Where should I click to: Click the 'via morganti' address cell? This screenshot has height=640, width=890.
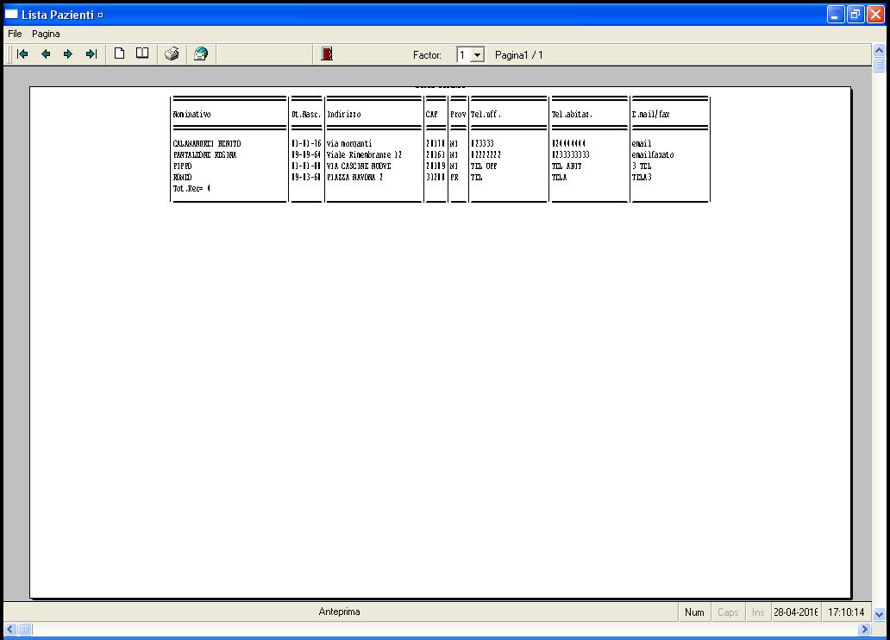[349, 144]
